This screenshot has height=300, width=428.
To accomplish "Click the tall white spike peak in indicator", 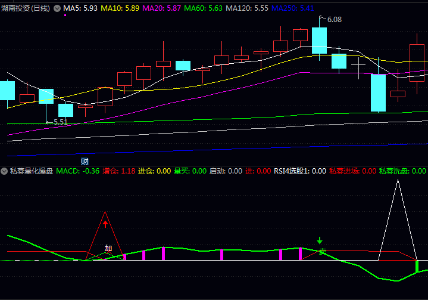I will [397, 181].
